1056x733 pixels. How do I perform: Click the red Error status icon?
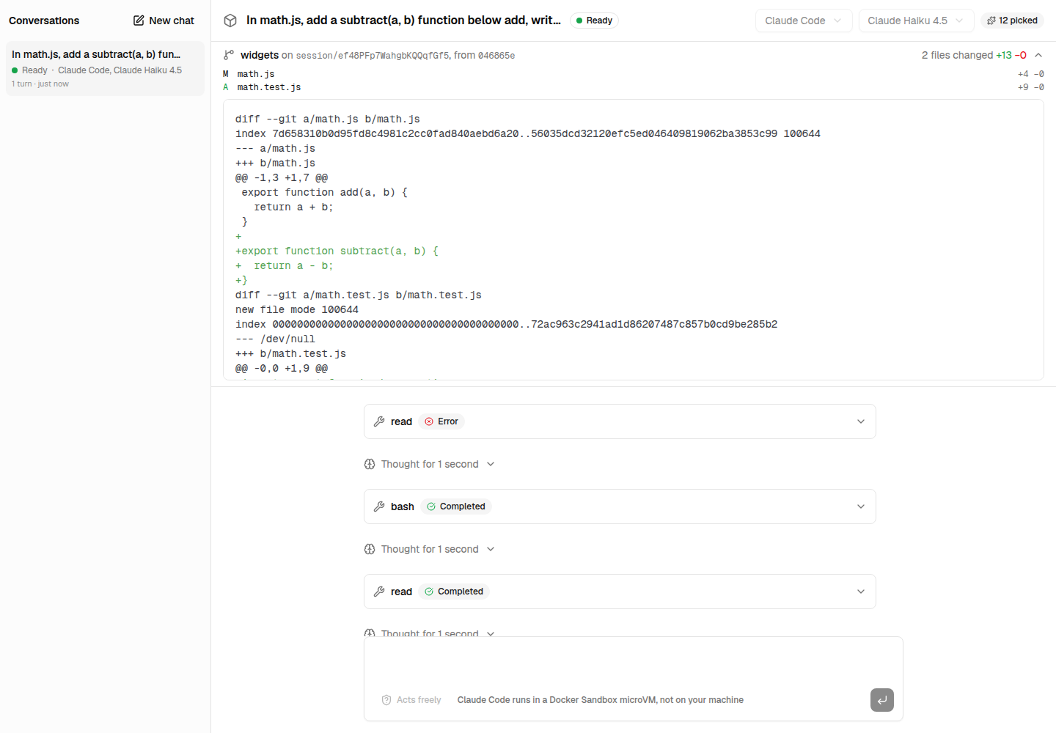click(x=429, y=421)
